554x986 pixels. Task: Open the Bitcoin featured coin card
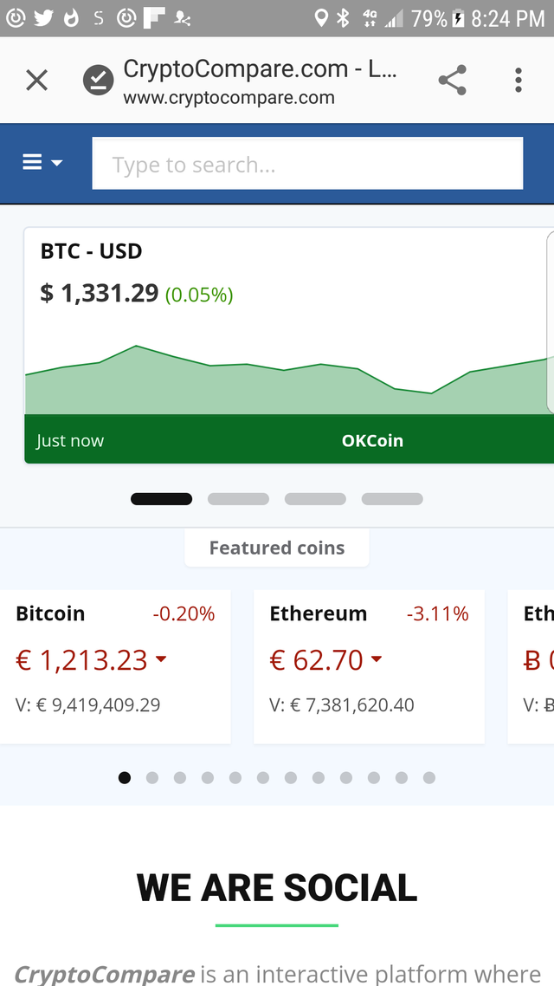[x=115, y=666]
